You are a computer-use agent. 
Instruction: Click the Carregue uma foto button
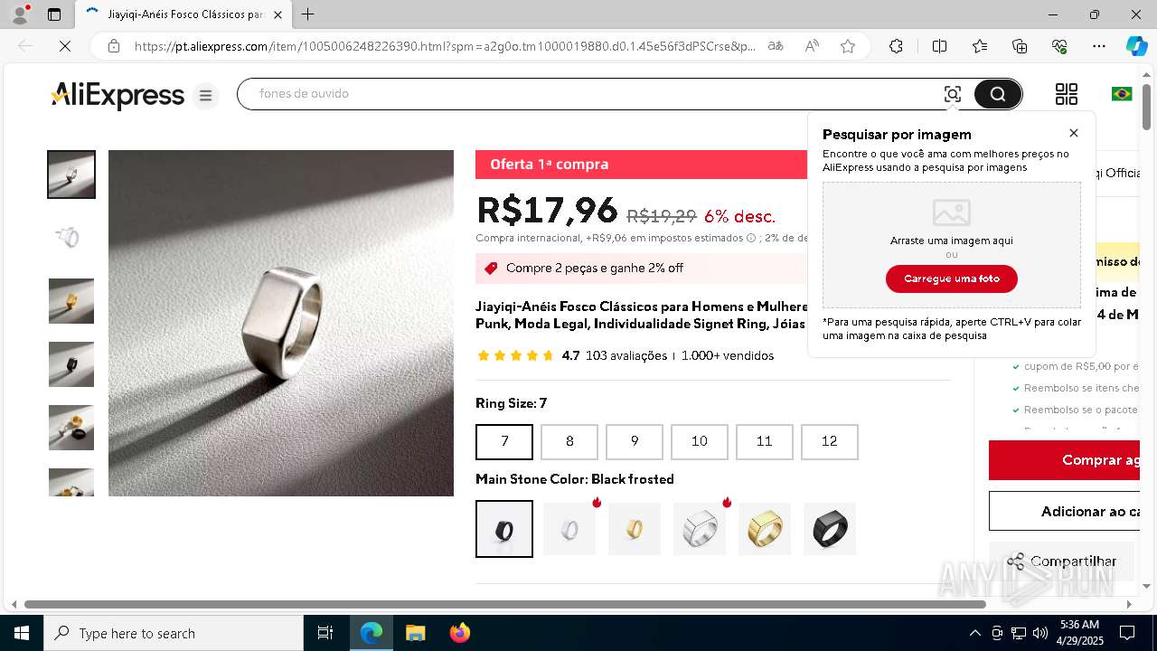coord(952,278)
